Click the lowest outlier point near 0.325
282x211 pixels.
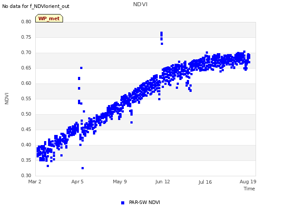coord(82,168)
